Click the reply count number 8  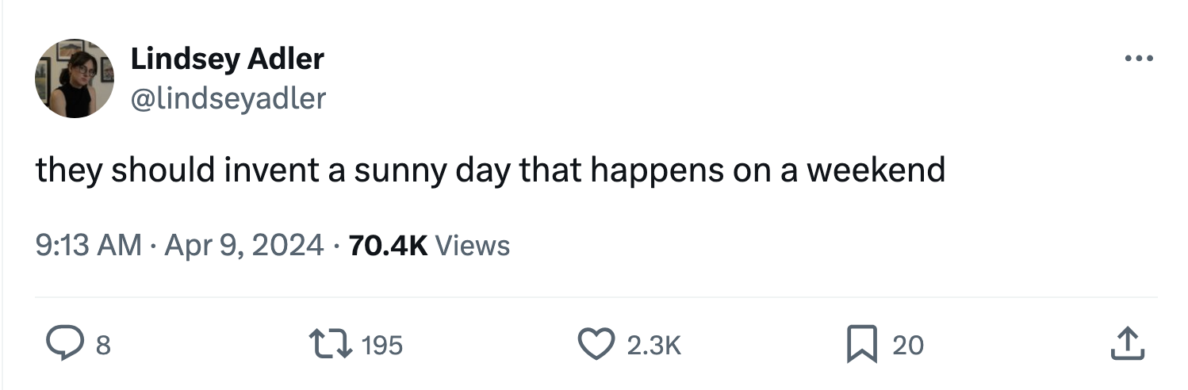(x=102, y=346)
